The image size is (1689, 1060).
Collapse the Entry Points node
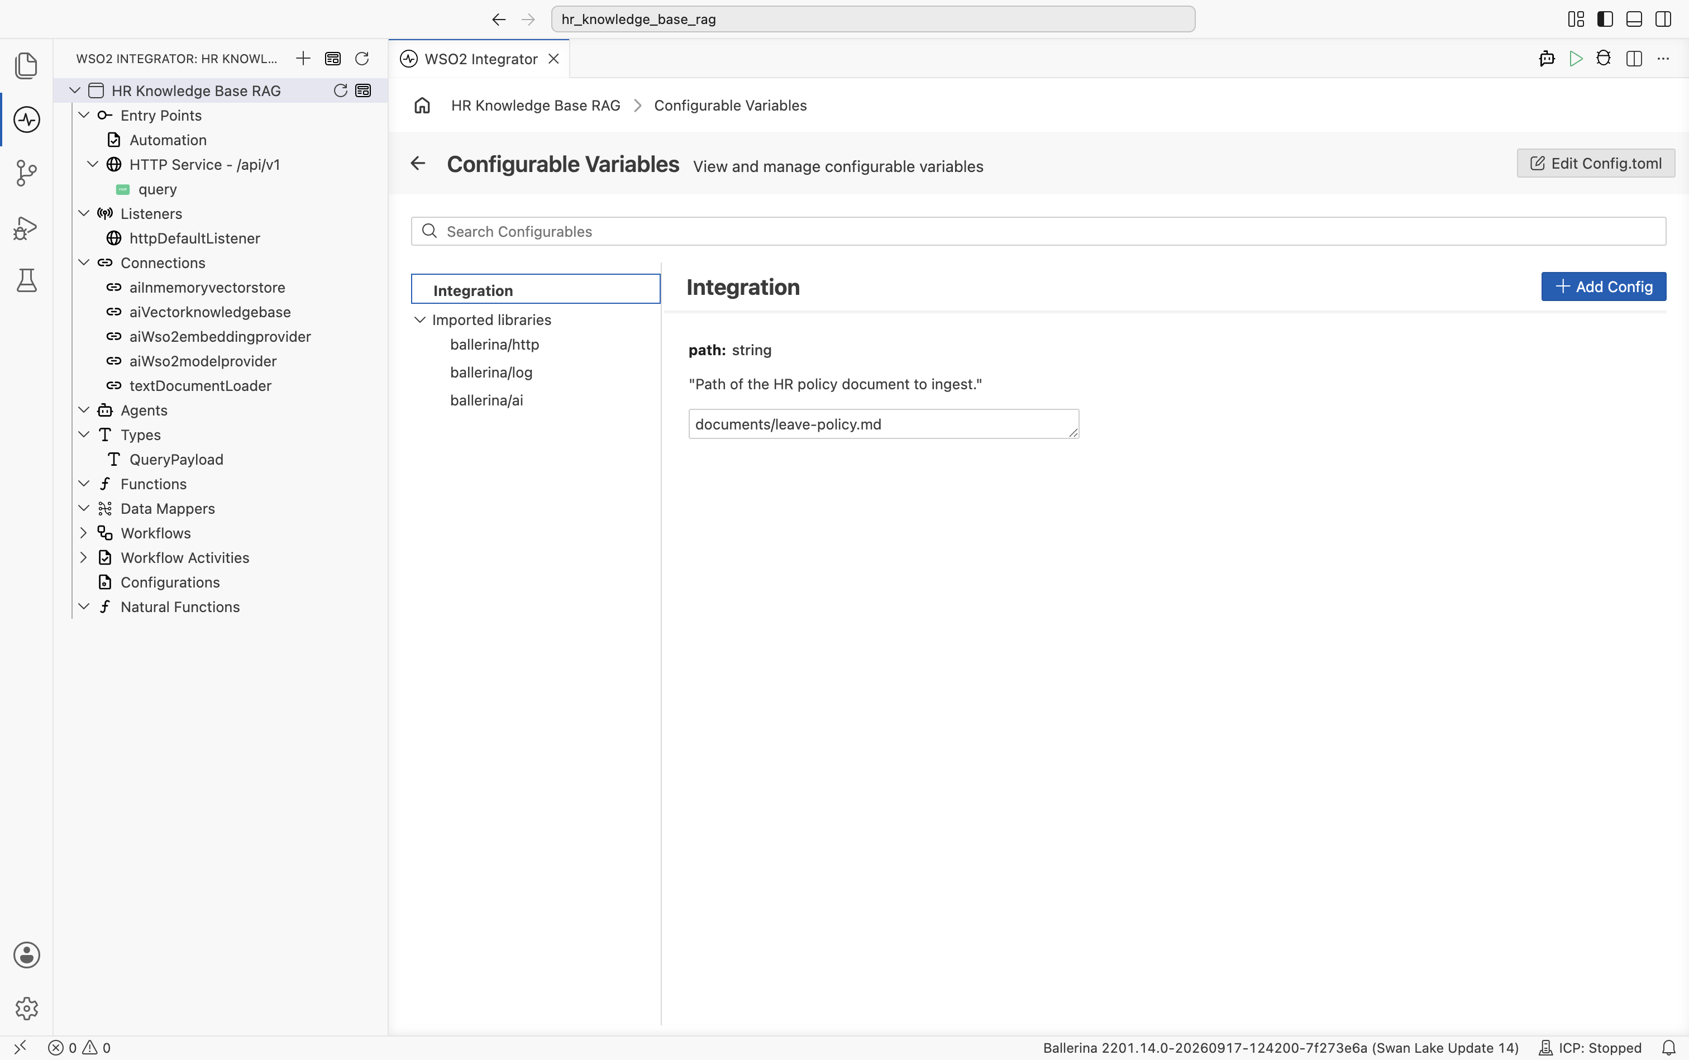pyautogui.click(x=83, y=115)
